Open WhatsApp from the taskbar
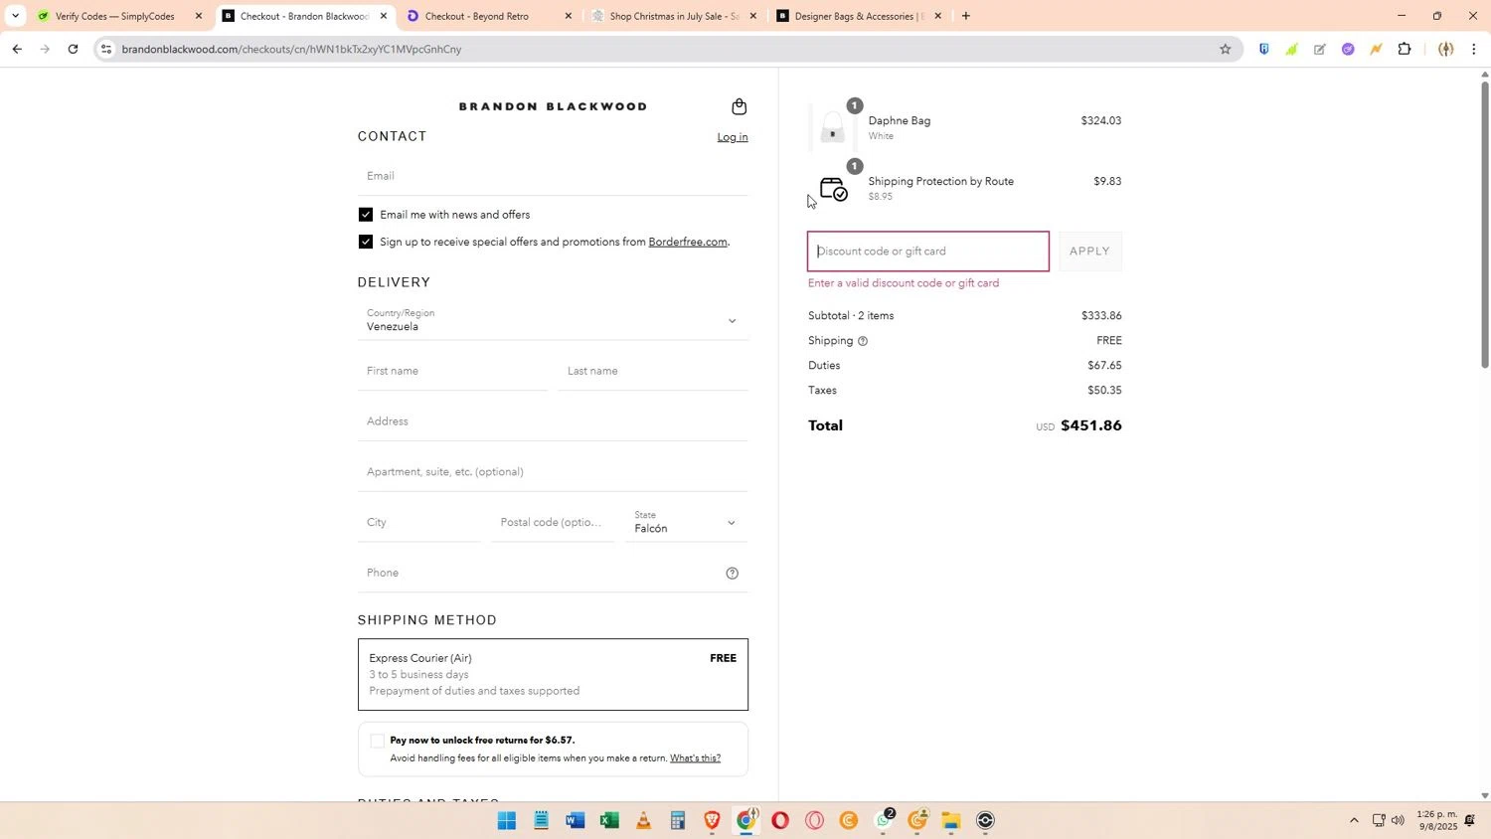This screenshot has height=839, width=1491. coord(884,821)
